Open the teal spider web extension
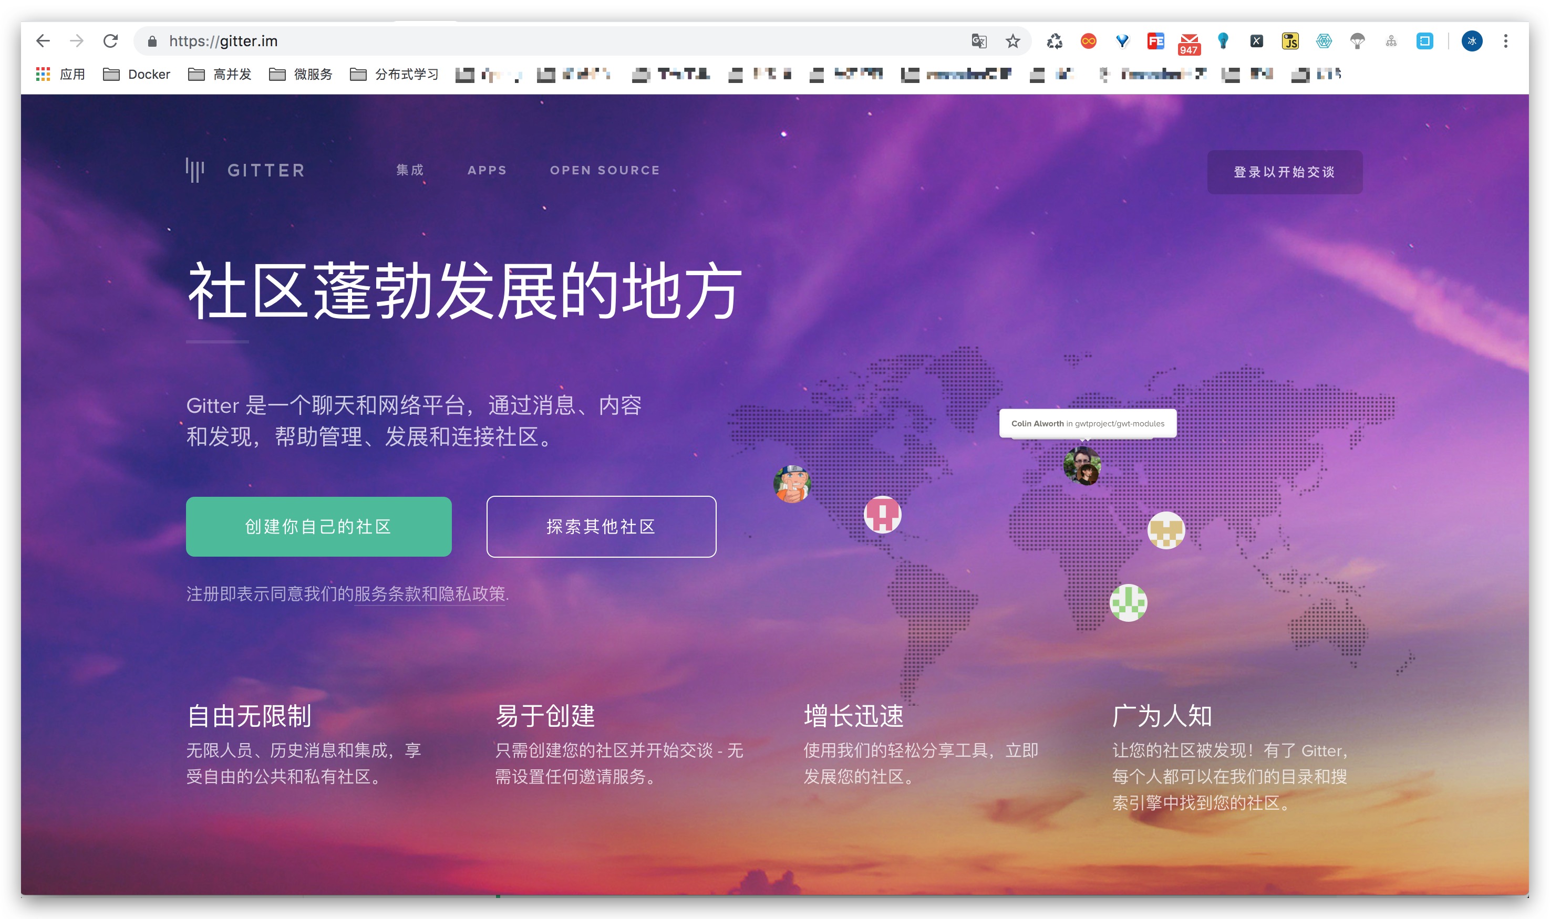 (x=1324, y=41)
